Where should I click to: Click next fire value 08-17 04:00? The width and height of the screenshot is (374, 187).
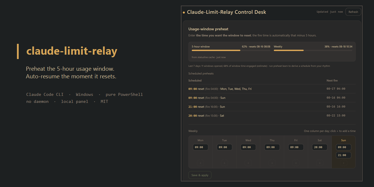336,89
